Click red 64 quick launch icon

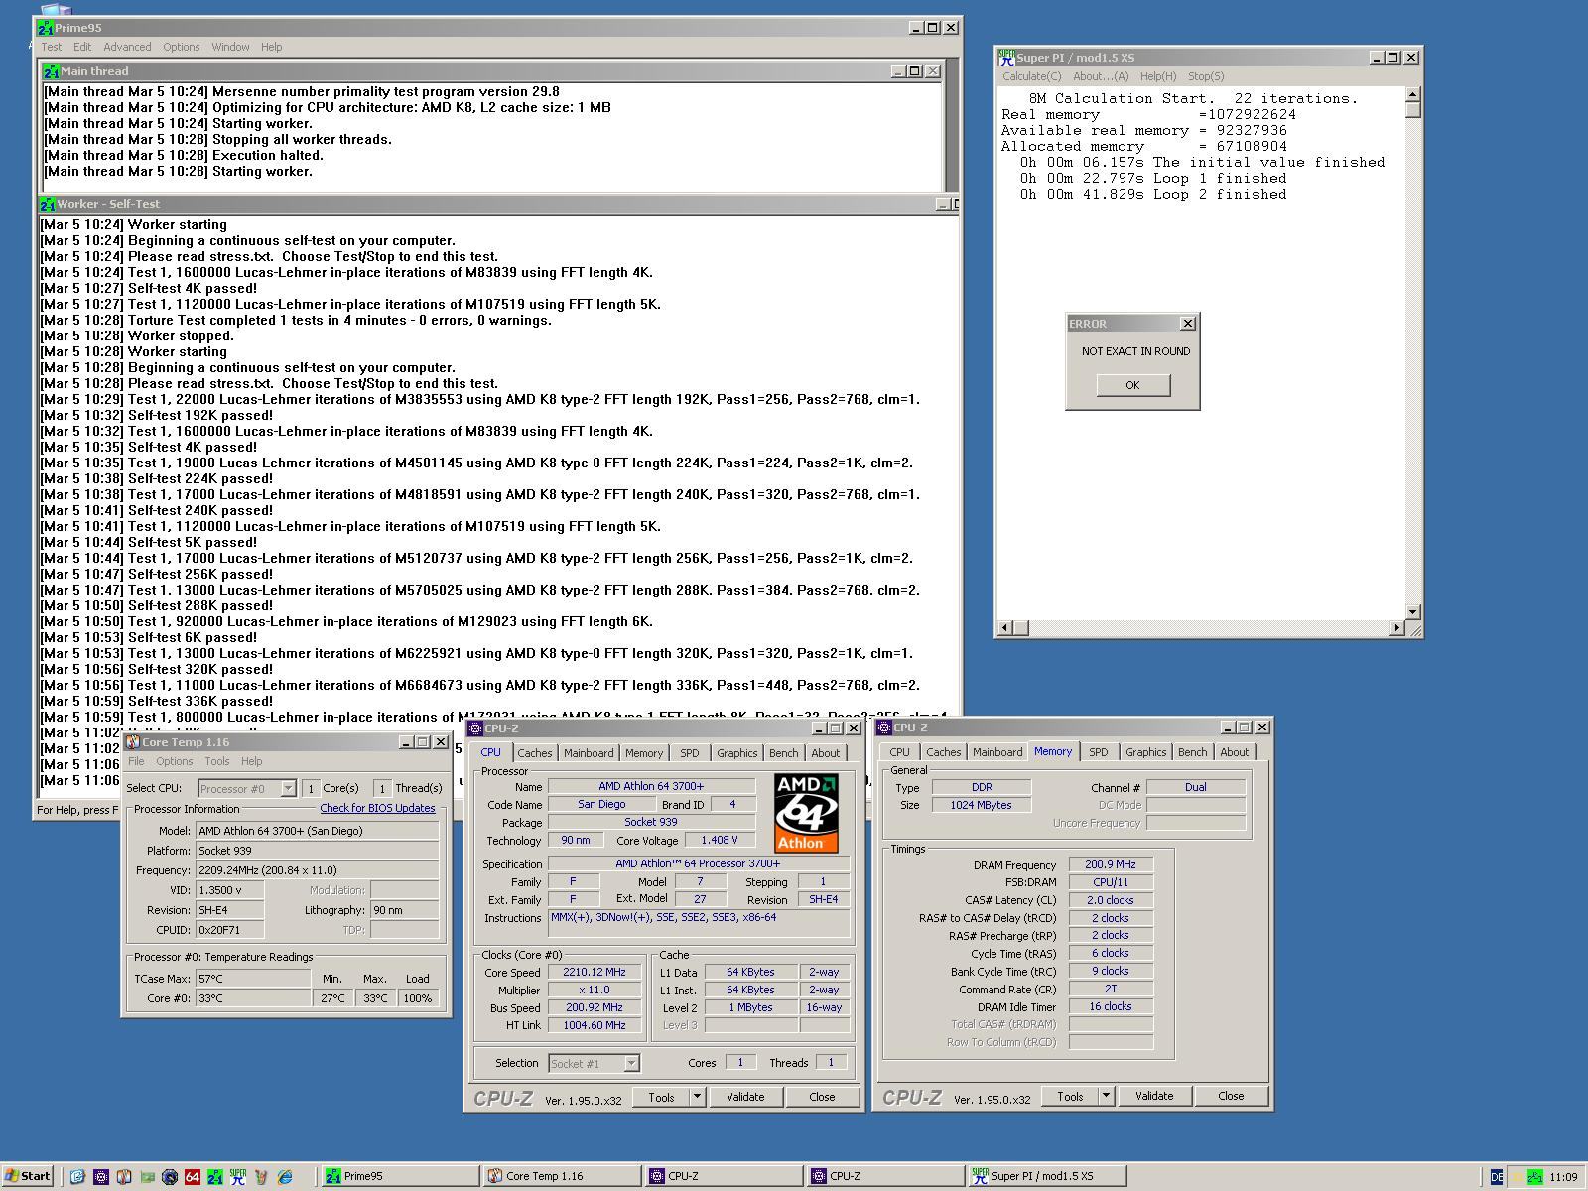click(193, 1176)
